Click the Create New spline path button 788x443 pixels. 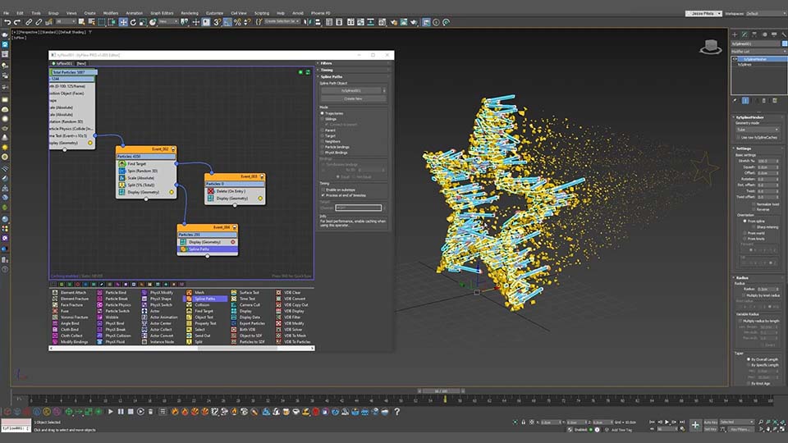353,99
